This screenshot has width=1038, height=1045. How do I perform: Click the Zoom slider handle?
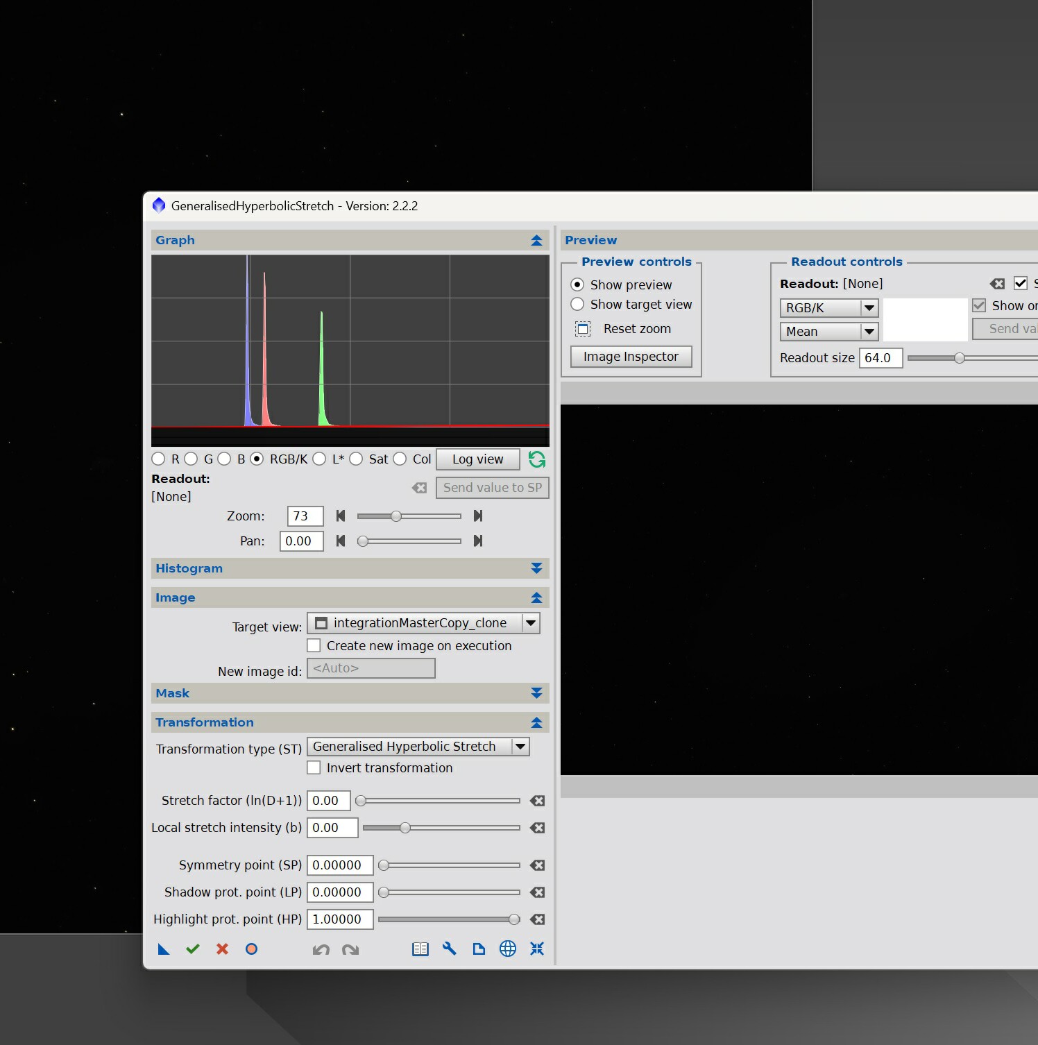tap(395, 516)
